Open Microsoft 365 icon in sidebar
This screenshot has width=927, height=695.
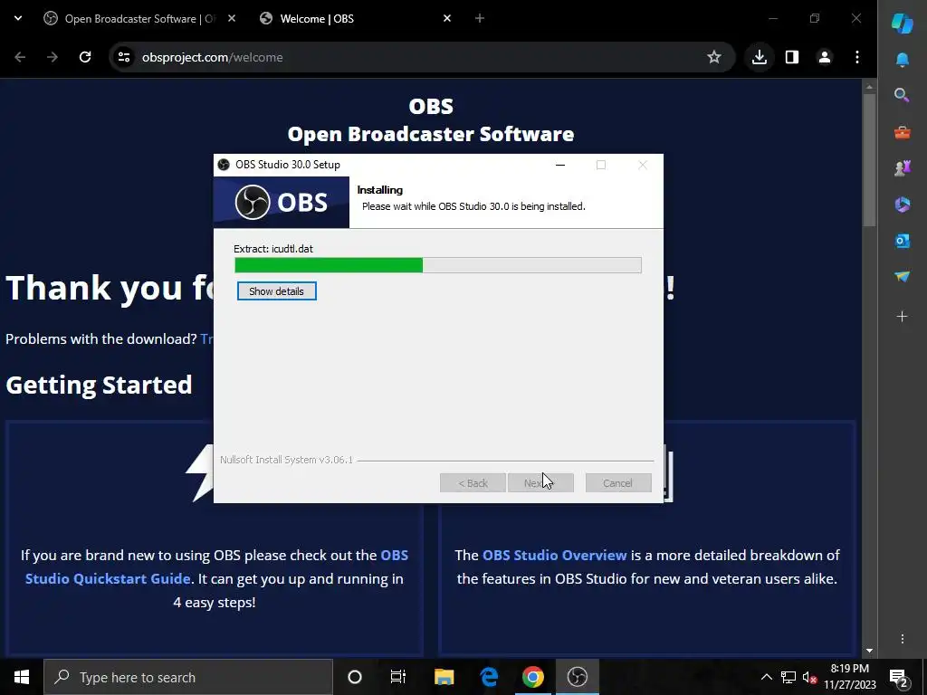[x=903, y=205]
